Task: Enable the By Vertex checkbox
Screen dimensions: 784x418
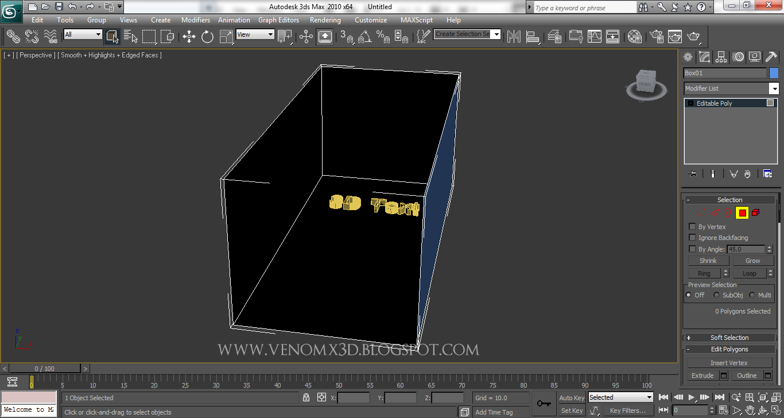Action: (x=692, y=226)
